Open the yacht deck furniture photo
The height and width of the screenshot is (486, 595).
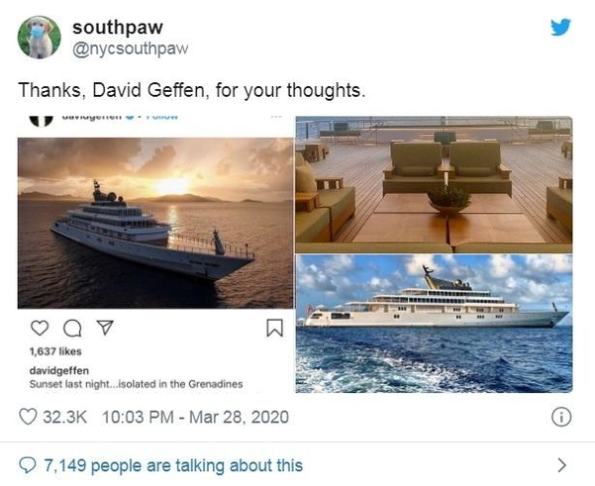coord(434,185)
